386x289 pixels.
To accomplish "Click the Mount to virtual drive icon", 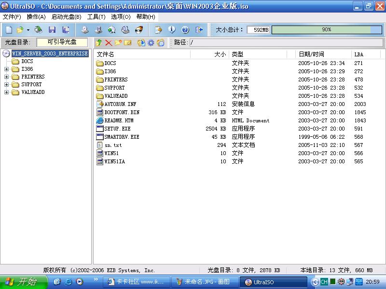I will click(125, 30).
